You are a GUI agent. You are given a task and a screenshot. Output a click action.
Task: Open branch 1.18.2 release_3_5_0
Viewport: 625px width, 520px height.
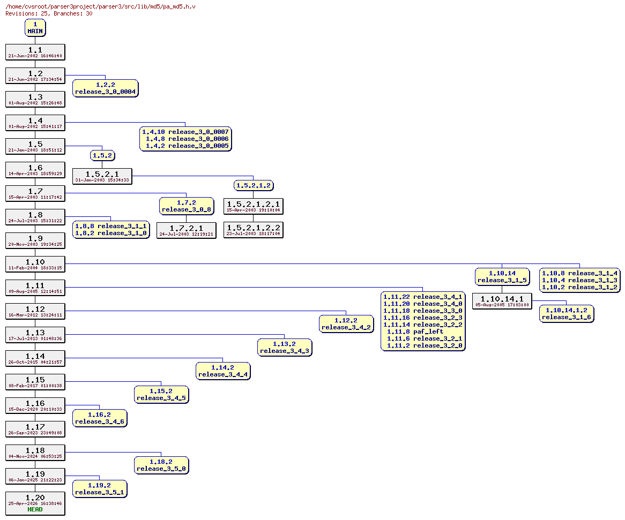point(161,465)
